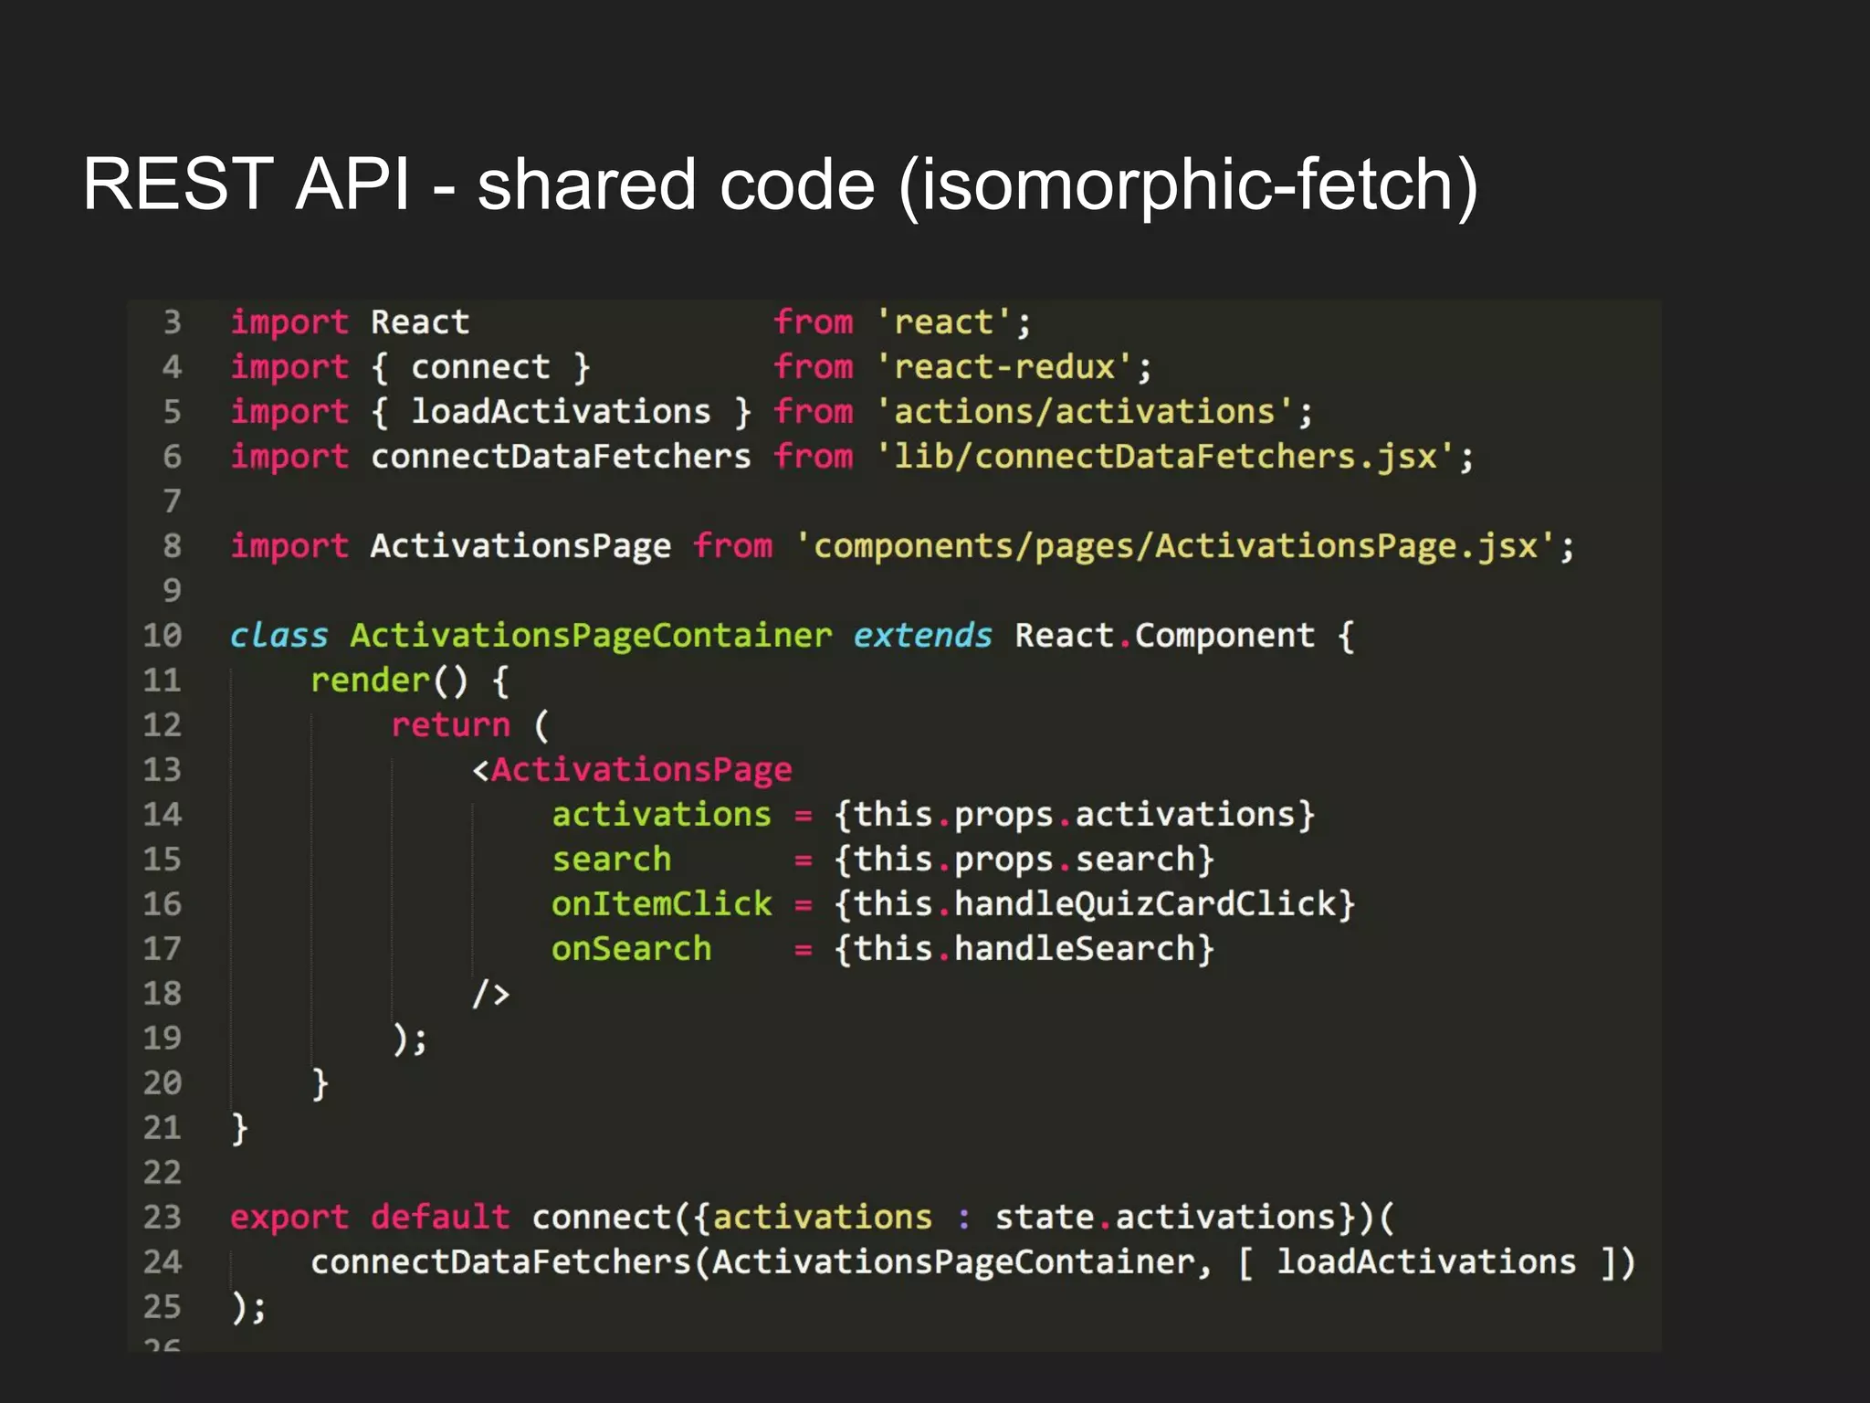Click line number 10 in gutter
The width and height of the screenshot is (1870, 1403).
163,635
